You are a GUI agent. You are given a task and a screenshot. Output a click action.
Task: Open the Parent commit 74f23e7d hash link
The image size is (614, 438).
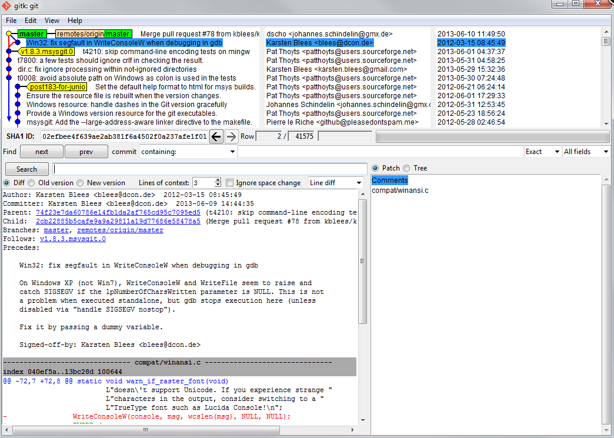click(x=118, y=213)
